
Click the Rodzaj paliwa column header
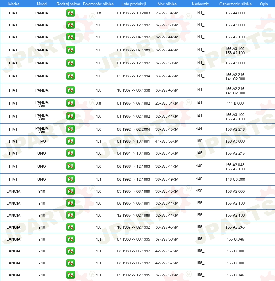(68, 4)
